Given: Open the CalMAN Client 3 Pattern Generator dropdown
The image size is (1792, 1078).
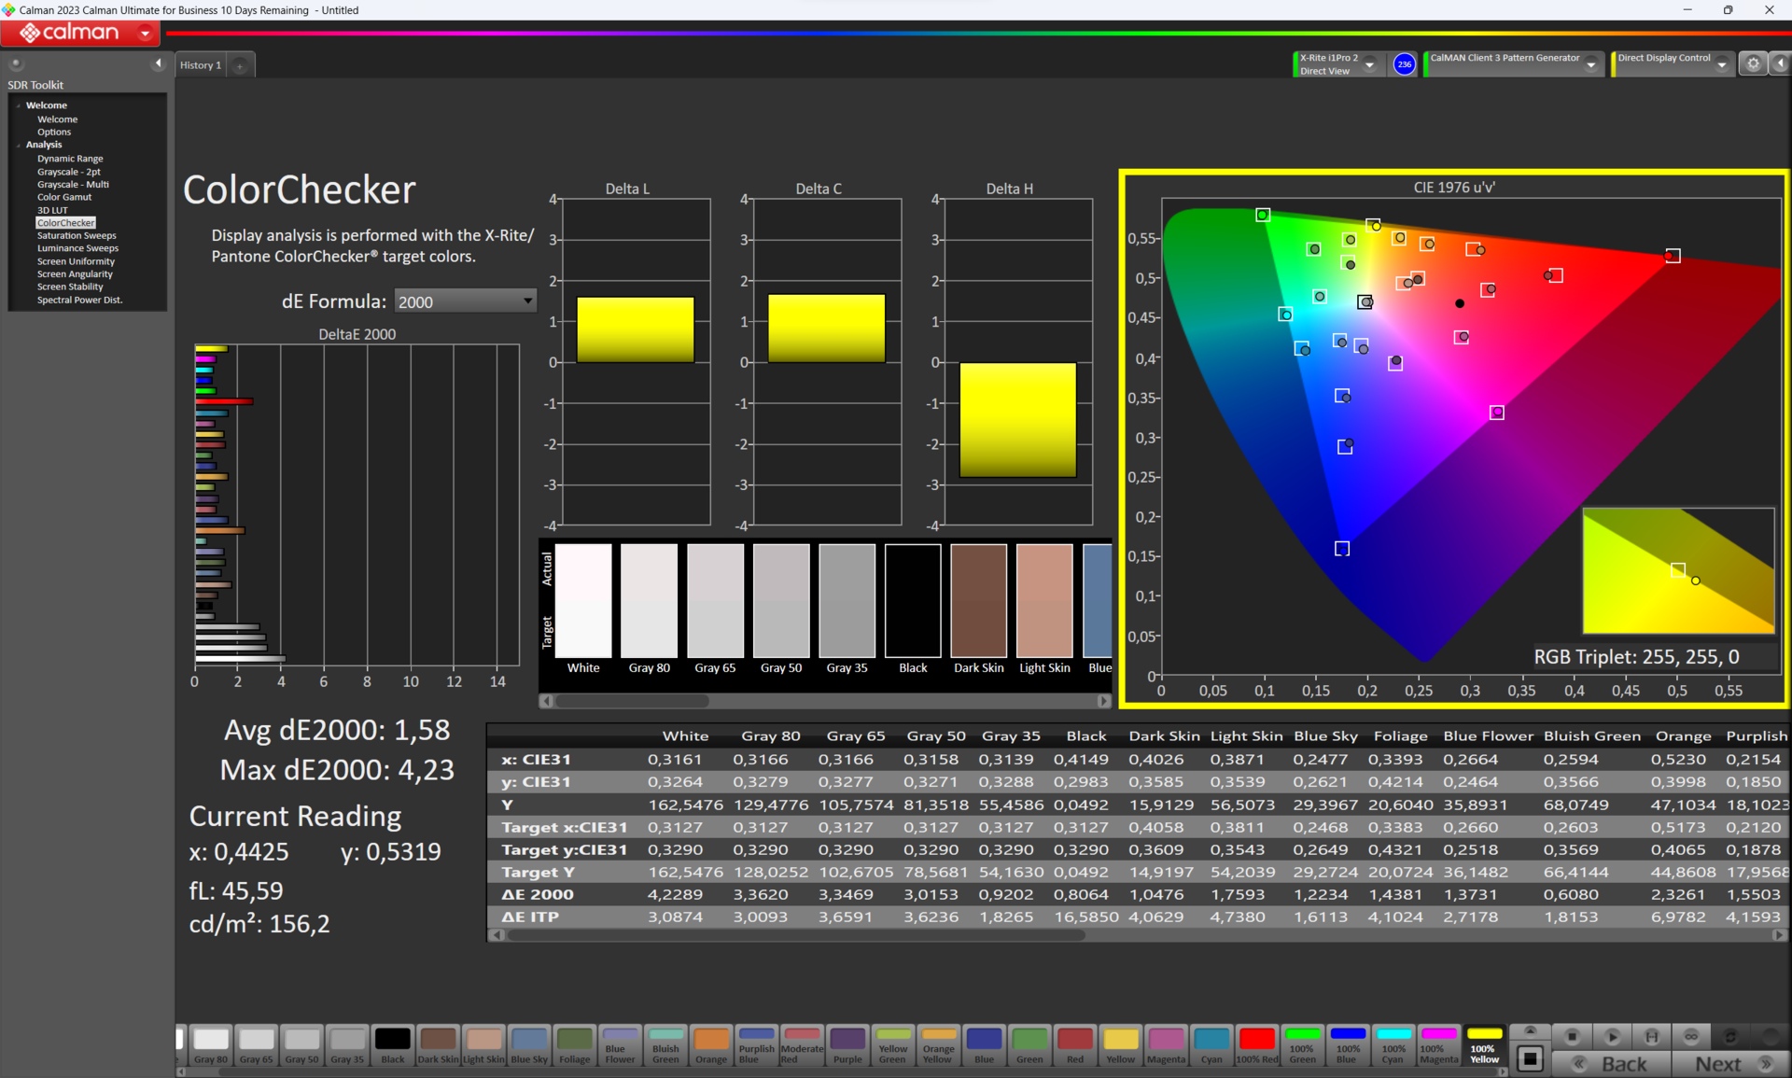Looking at the screenshot, I should point(1590,64).
